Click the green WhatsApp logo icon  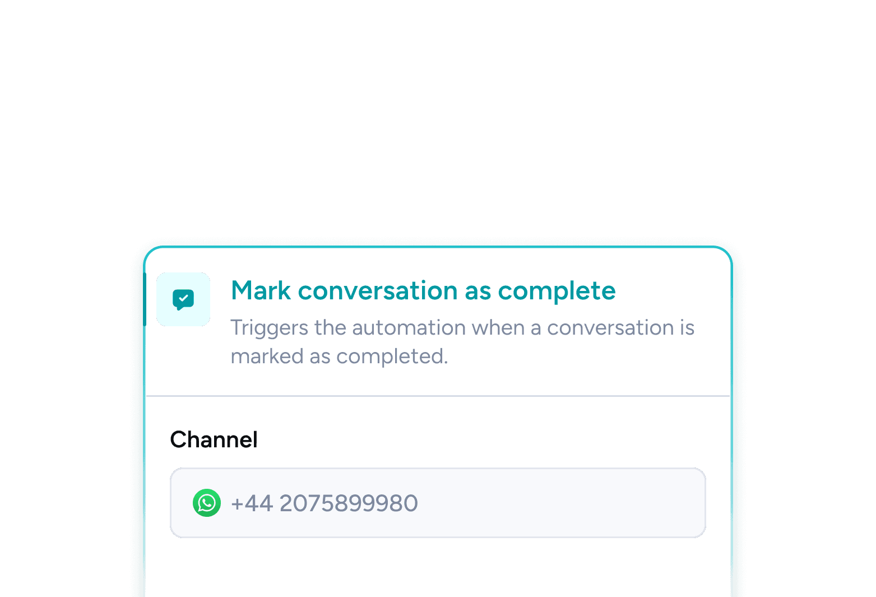pos(207,503)
